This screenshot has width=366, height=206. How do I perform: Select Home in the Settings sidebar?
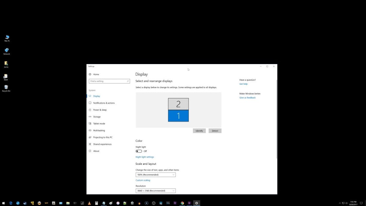[x=96, y=74]
